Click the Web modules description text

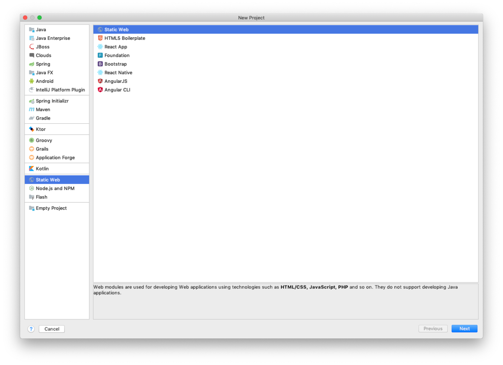(x=275, y=290)
